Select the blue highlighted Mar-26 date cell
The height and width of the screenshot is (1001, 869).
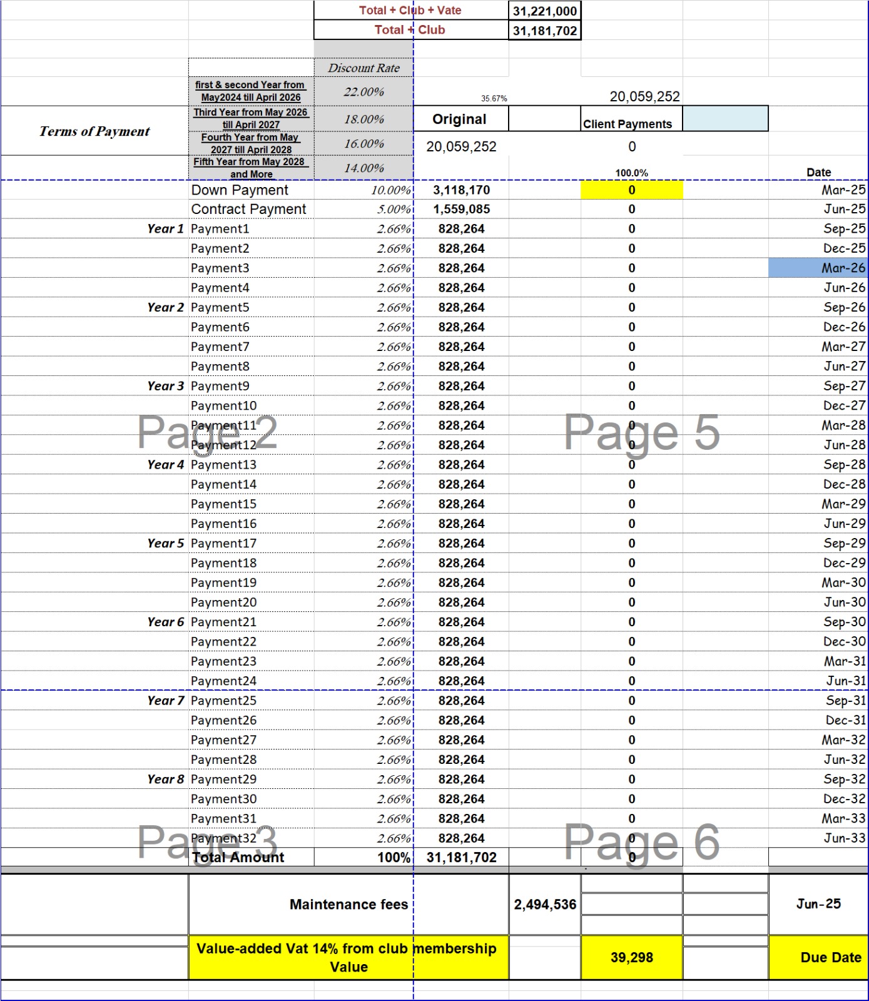click(x=818, y=268)
